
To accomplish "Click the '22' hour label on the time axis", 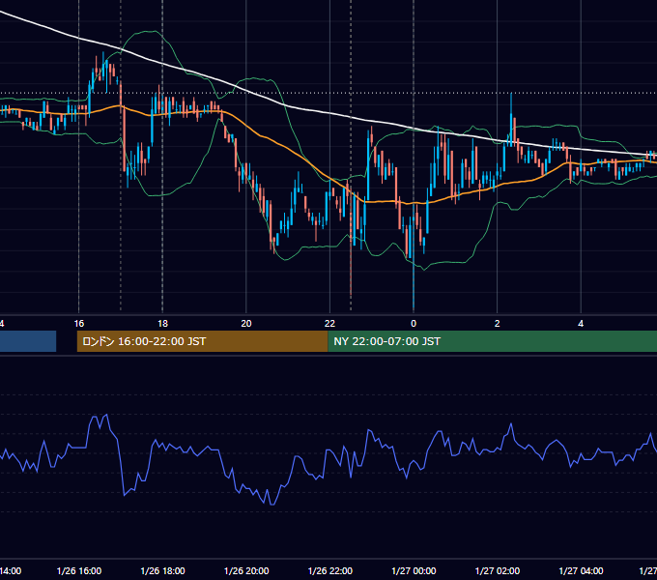I will click(x=329, y=324).
